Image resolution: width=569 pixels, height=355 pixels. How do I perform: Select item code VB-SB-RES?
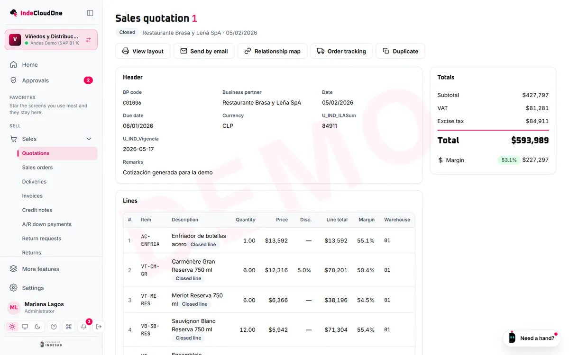[150, 330]
